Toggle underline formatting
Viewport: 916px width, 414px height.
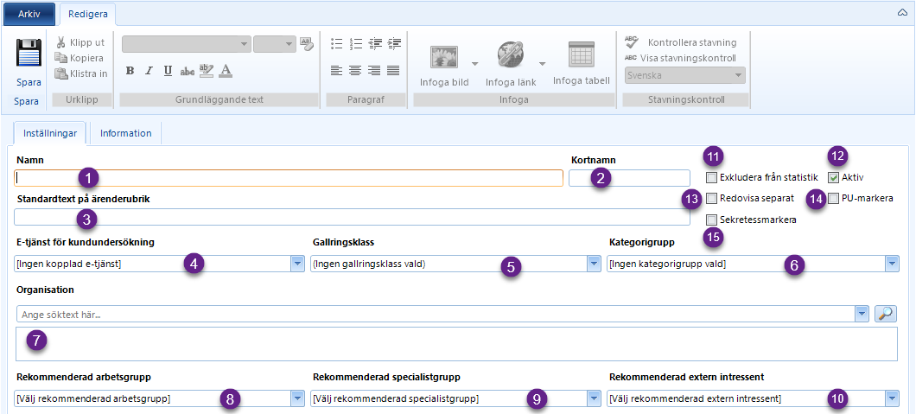click(169, 71)
